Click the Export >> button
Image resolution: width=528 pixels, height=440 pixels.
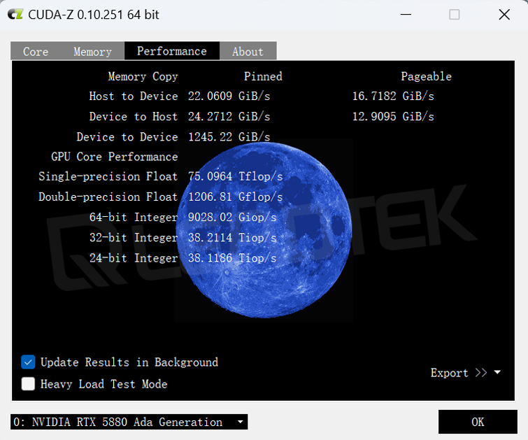pos(459,373)
